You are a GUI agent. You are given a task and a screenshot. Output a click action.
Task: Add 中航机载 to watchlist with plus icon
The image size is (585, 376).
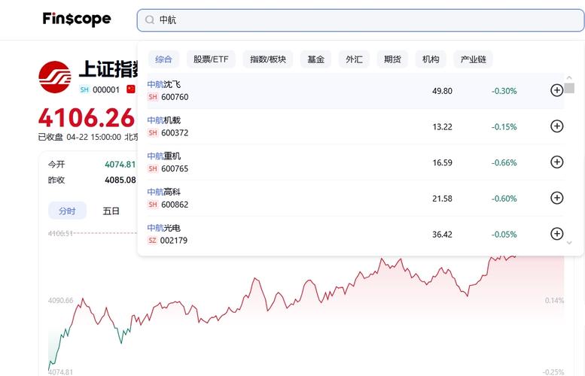click(x=556, y=126)
